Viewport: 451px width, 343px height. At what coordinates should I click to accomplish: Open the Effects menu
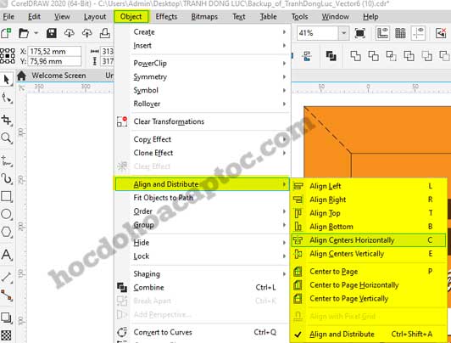point(166,17)
